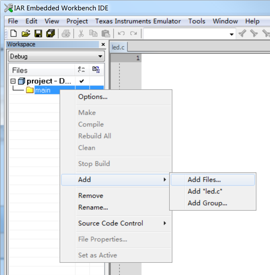Collapse the project tree node
Image resolution: width=270 pixels, height=275 pixels.
click(13, 81)
